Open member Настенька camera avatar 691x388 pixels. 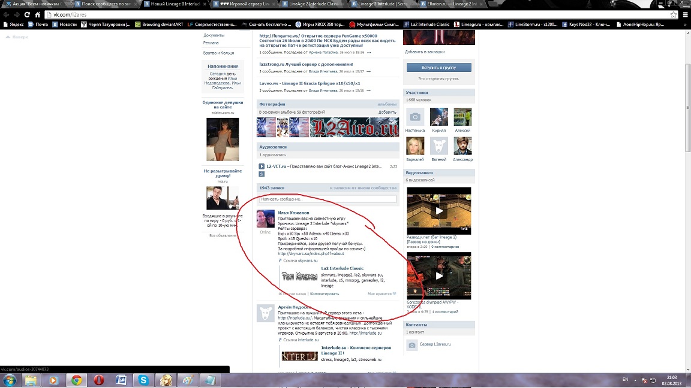(x=415, y=117)
